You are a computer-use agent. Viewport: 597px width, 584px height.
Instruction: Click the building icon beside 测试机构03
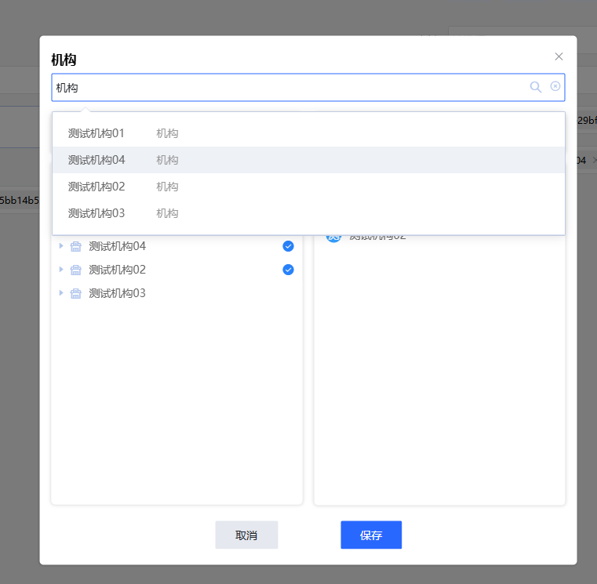coord(76,293)
